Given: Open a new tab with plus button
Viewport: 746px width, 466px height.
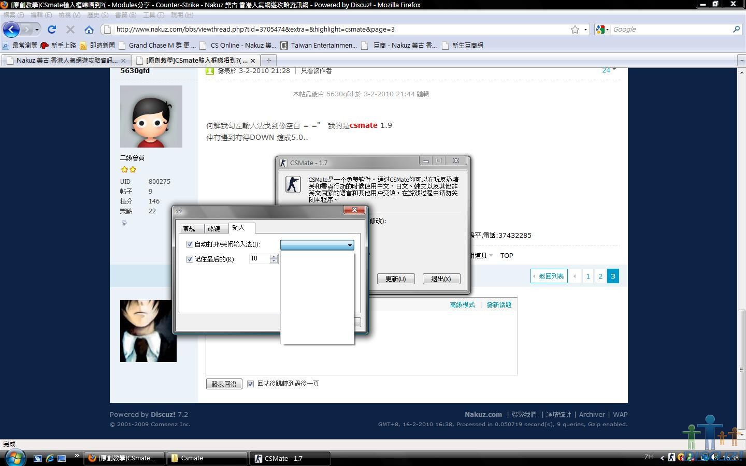Looking at the screenshot, I should tap(268, 61).
